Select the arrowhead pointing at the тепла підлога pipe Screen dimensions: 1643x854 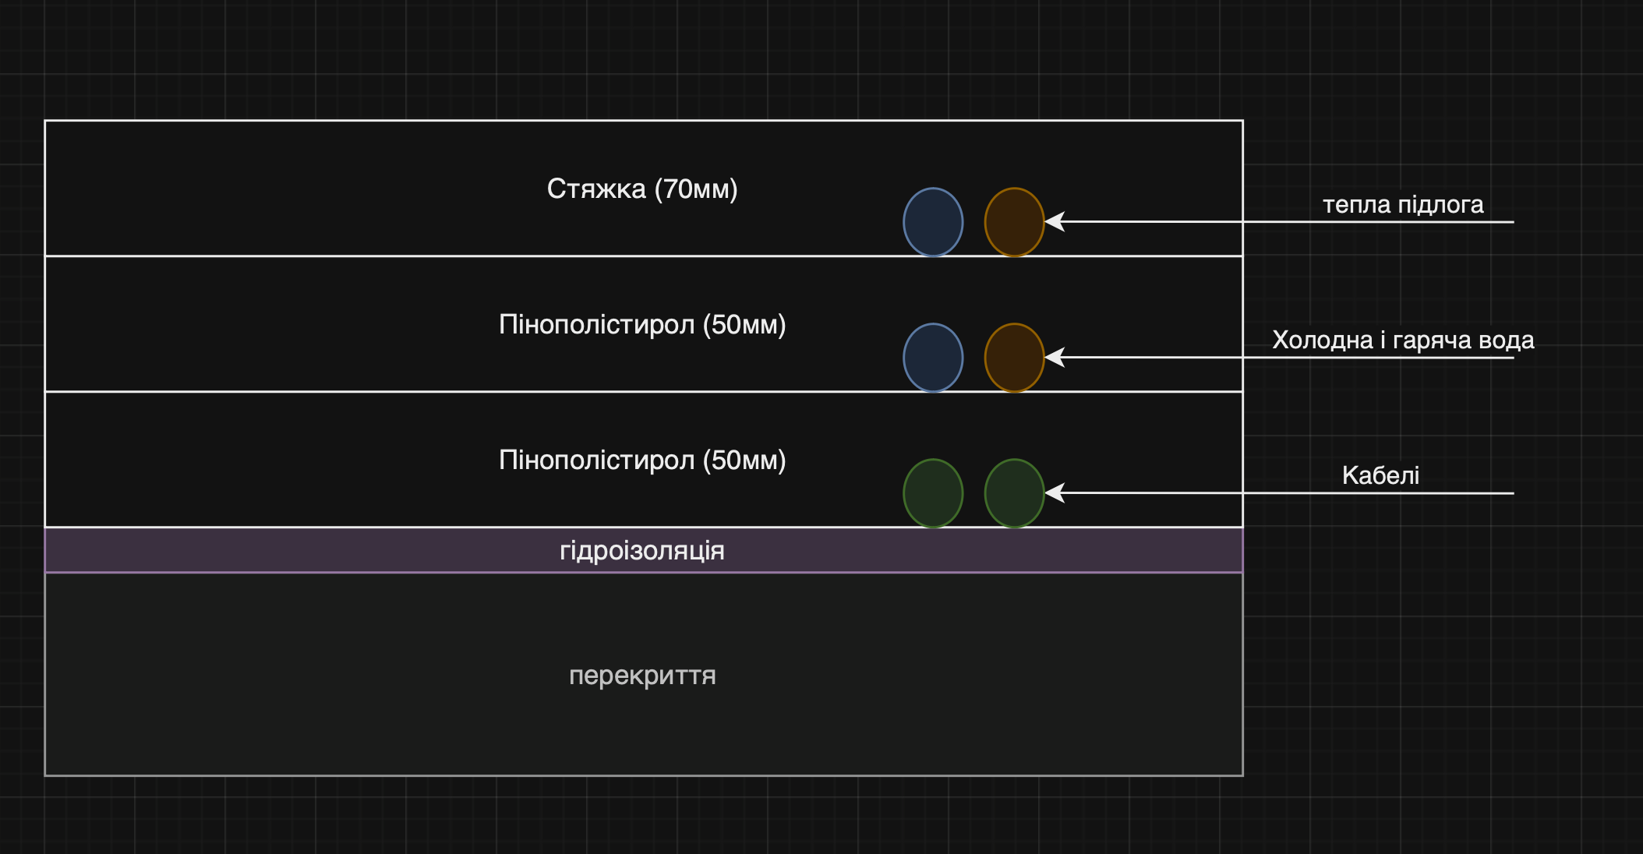[x=1055, y=222]
